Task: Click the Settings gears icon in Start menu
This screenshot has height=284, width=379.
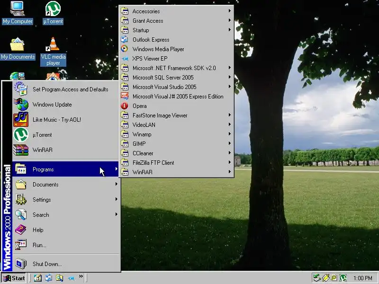Action: pos(21,199)
